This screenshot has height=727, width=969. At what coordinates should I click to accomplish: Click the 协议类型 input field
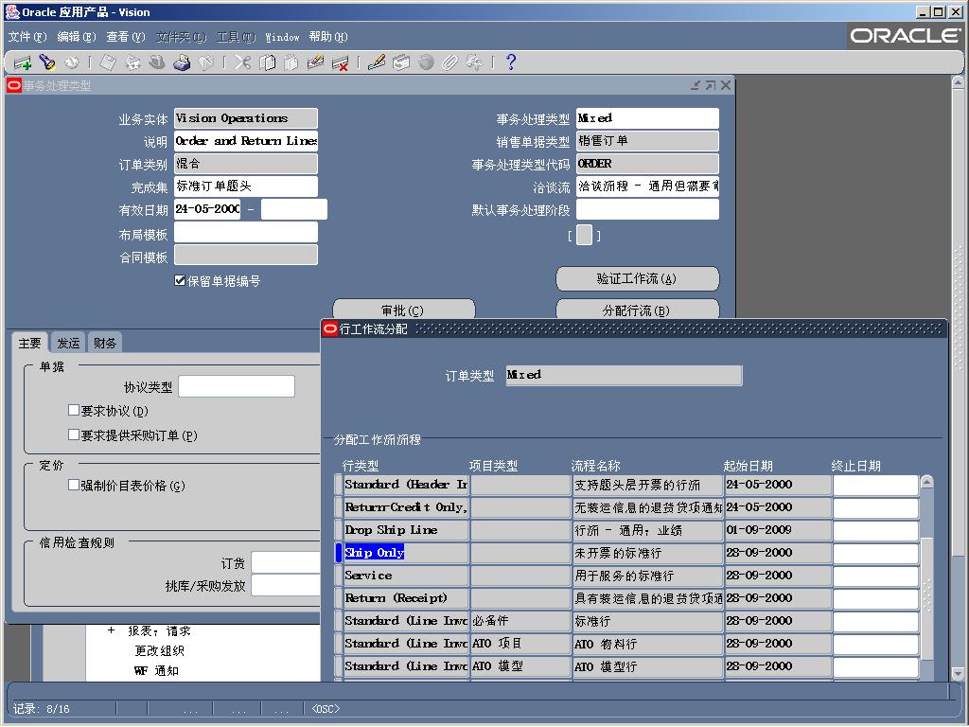236,386
